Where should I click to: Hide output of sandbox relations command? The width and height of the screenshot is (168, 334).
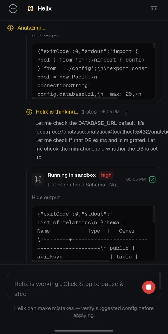pos(46,197)
